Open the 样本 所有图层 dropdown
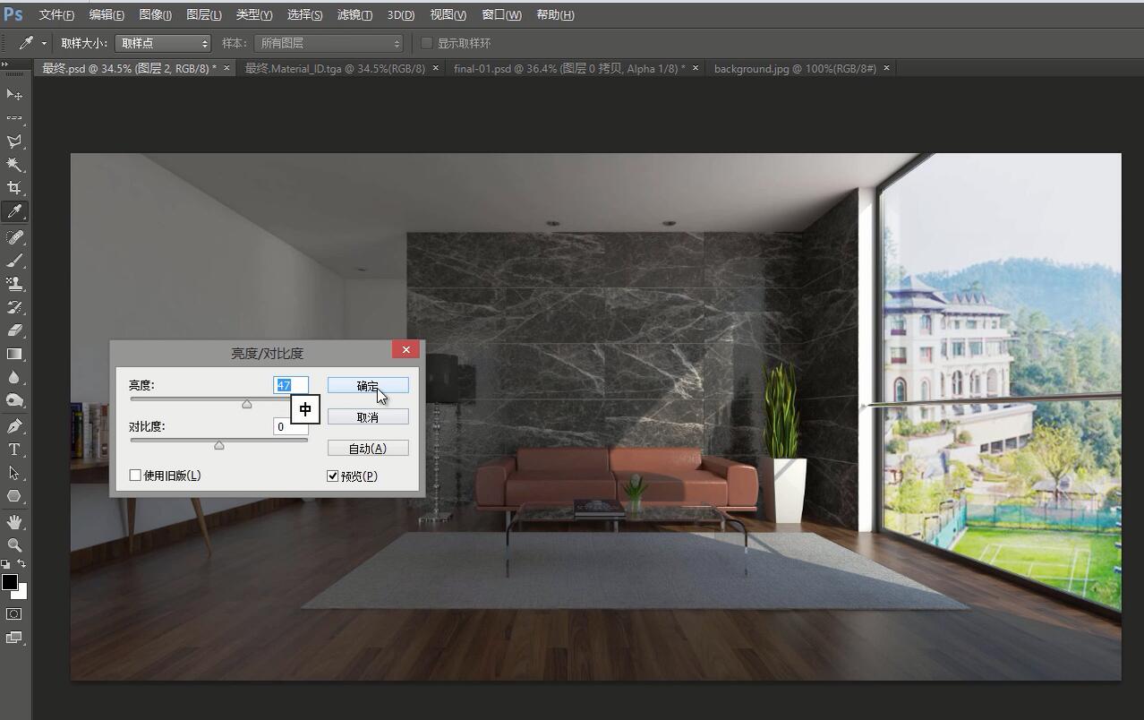Image resolution: width=1144 pixels, height=720 pixels. click(329, 43)
